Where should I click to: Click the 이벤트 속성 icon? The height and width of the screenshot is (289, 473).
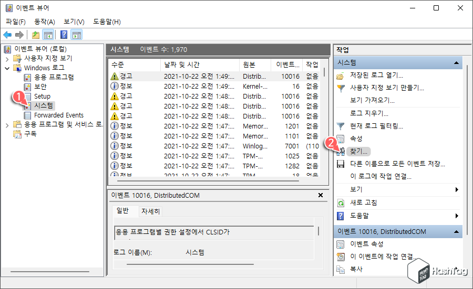[x=340, y=244]
